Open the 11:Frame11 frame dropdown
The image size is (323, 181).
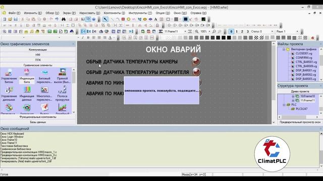(185, 31)
